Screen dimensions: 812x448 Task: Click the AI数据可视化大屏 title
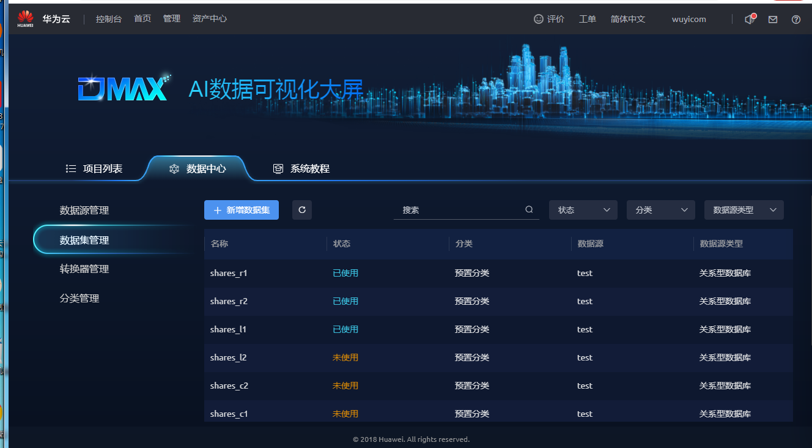pos(276,89)
